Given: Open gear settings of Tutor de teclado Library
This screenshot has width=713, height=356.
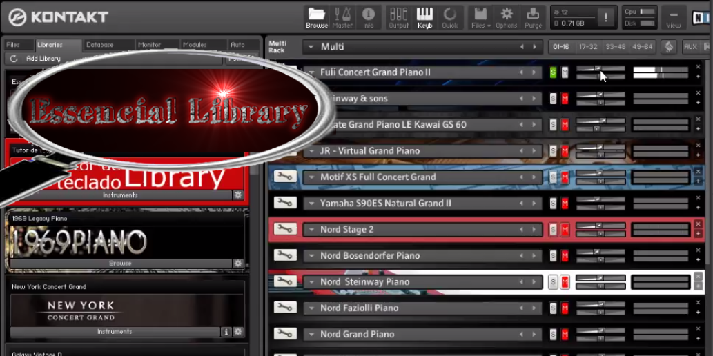Looking at the screenshot, I should (238, 195).
